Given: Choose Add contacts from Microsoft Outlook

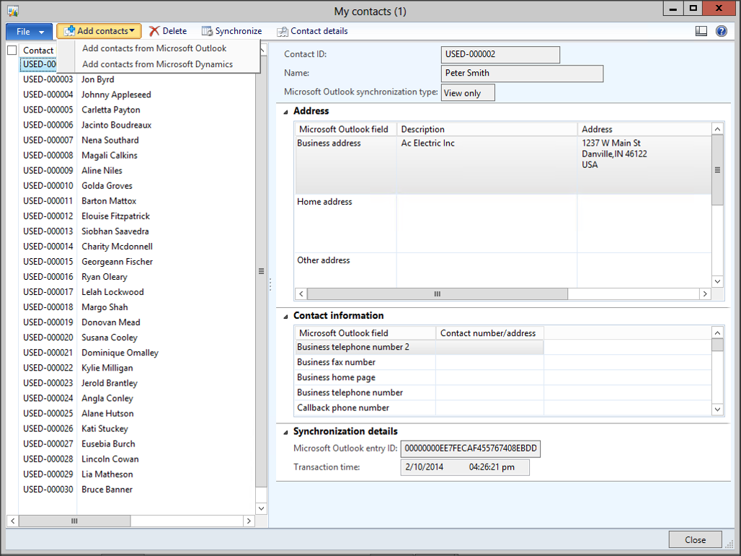Looking at the screenshot, I should point(154,48).
